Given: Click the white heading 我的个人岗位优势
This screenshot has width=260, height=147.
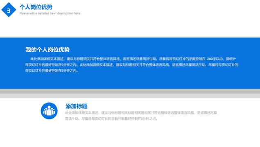Looking at the screenshot, I should 47,50.
